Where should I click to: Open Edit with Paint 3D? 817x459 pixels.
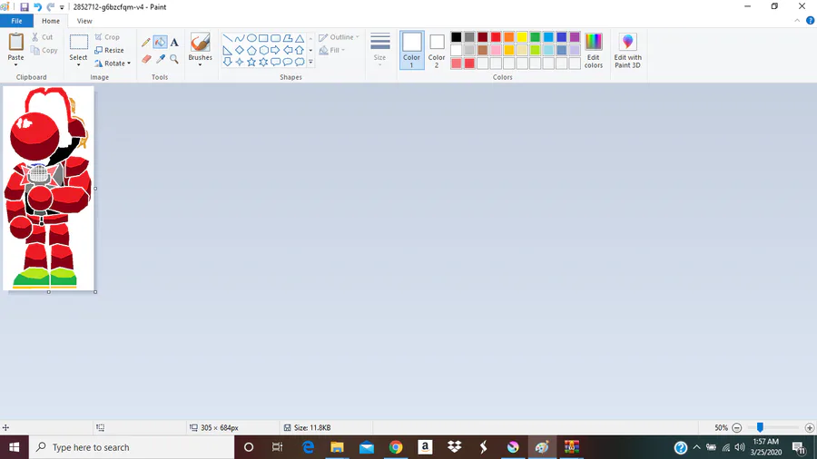click(x=627, y=50)
